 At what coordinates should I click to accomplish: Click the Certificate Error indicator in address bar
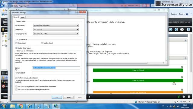[x=131, y=5]
